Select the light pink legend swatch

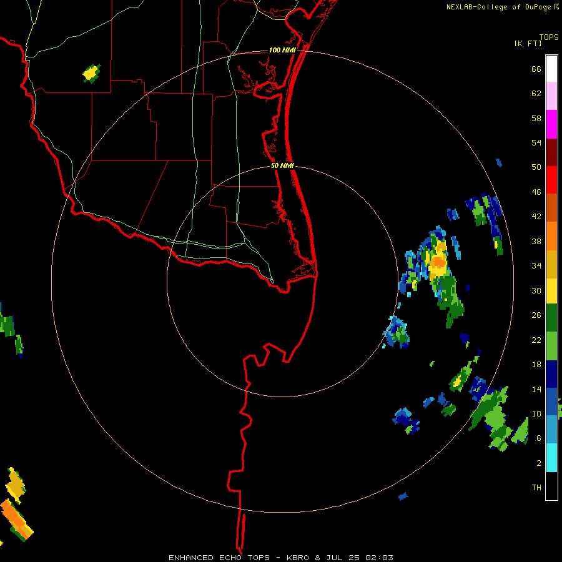(x=551, y=96)
